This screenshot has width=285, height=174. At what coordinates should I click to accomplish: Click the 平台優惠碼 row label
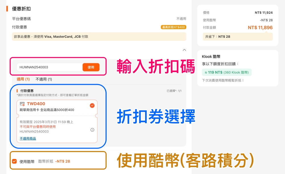click(21, 19)
